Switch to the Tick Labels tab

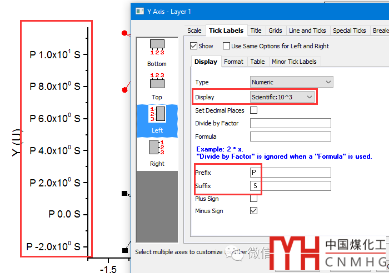click(x=226, y=31)
